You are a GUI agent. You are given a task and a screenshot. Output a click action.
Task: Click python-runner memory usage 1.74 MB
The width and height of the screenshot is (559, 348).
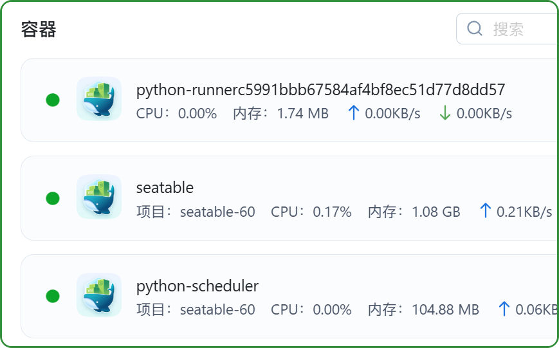302,114
